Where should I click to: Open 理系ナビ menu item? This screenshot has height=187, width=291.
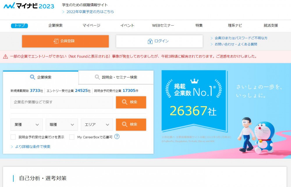[235, 25]
